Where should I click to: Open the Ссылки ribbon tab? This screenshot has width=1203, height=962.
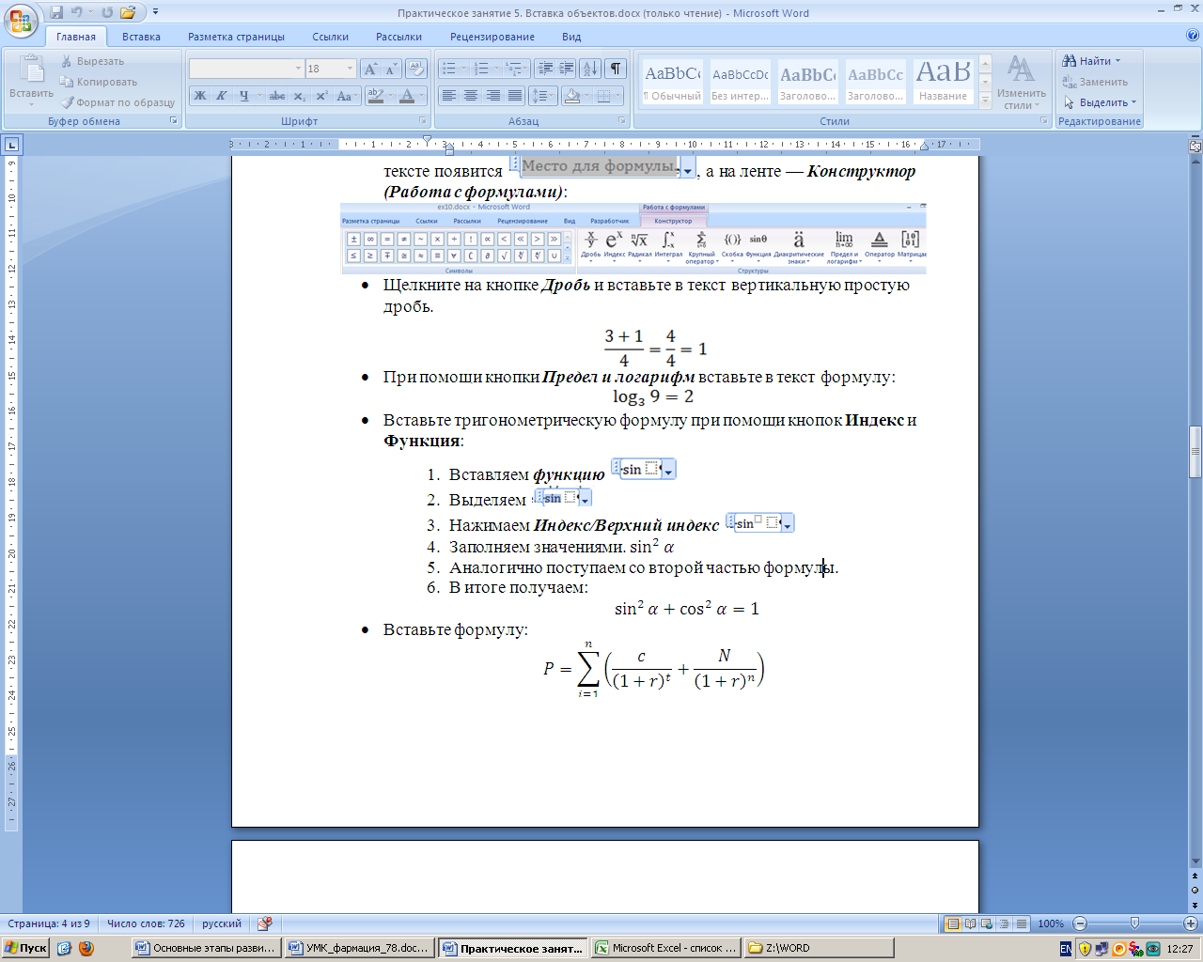331,37
